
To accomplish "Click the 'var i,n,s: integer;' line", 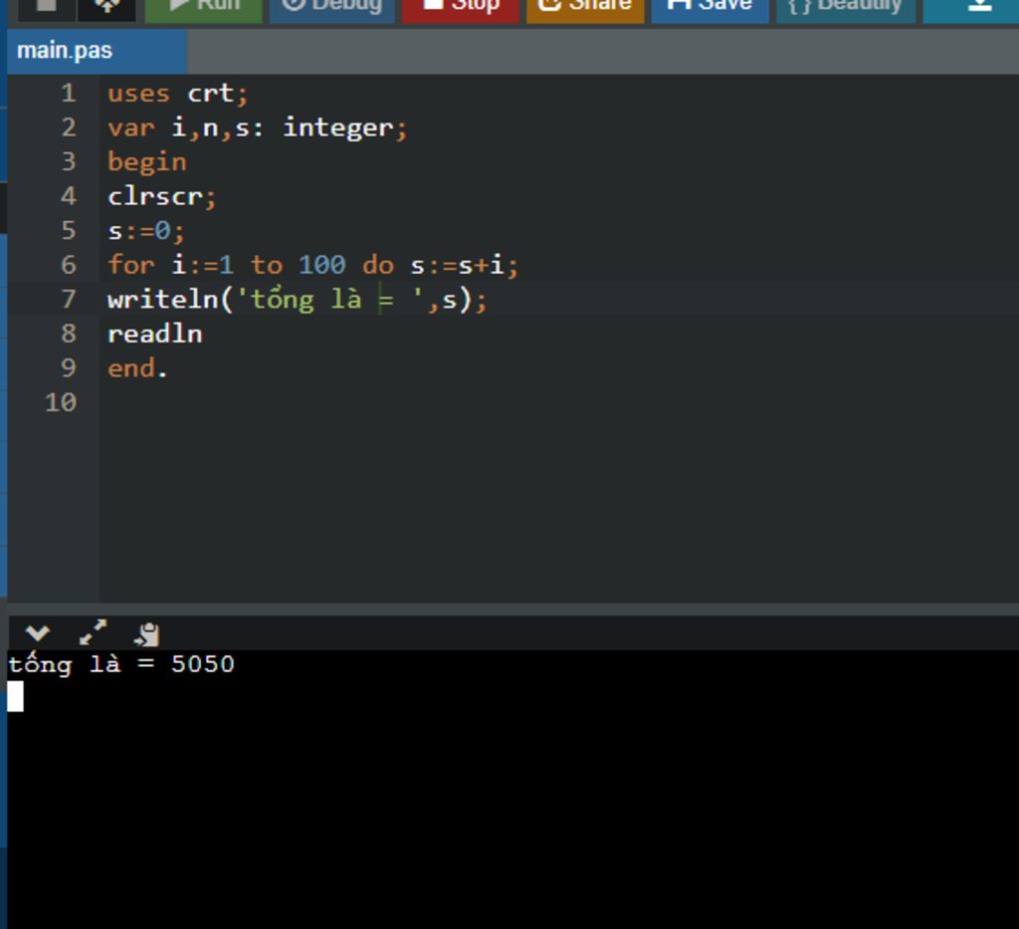I will click(x=258, y=127).
